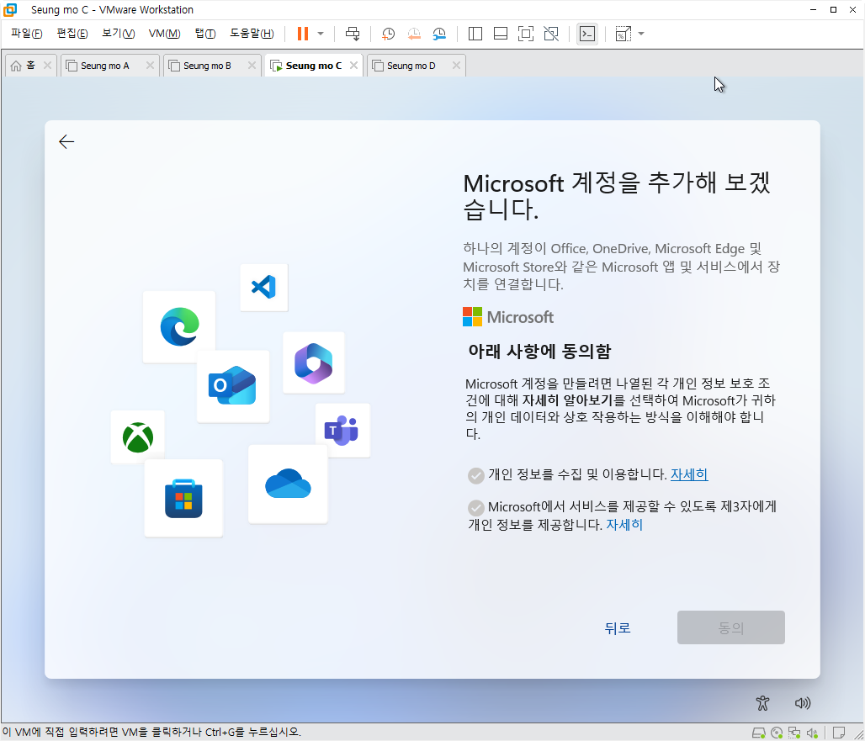Check third-party 제3자에게 개인 정보 제공 consent
The width and height of the screenshot is (865, 741).
click(475, 507)
